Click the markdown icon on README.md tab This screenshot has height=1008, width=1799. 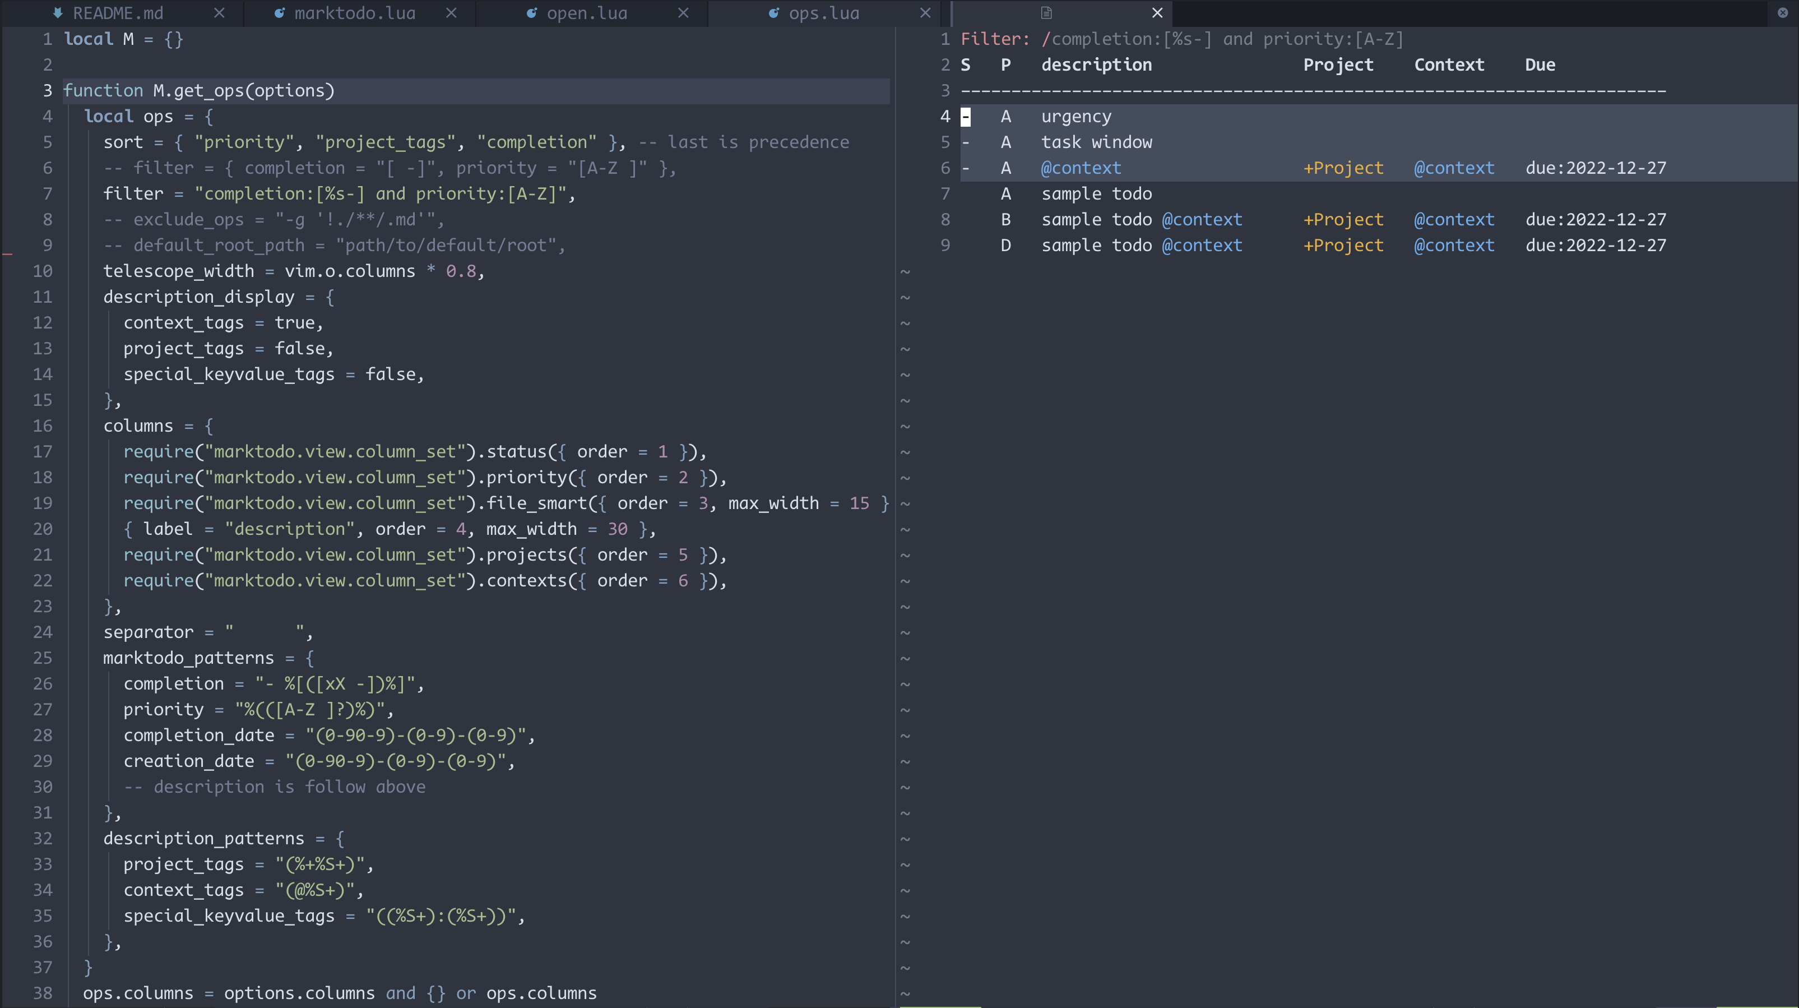[x=58, y=13]
